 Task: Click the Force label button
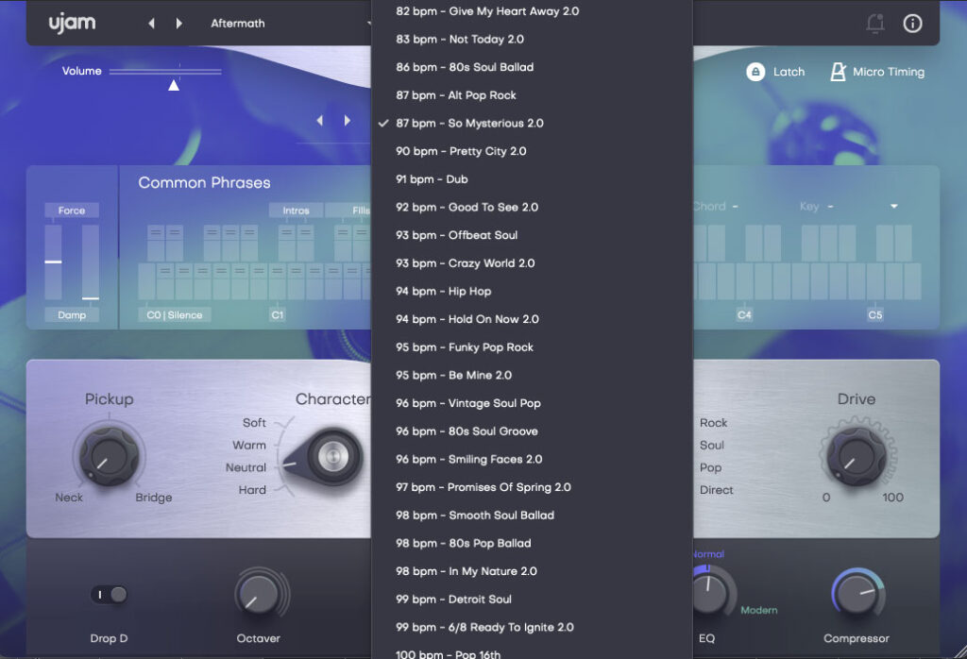point(72,211)
